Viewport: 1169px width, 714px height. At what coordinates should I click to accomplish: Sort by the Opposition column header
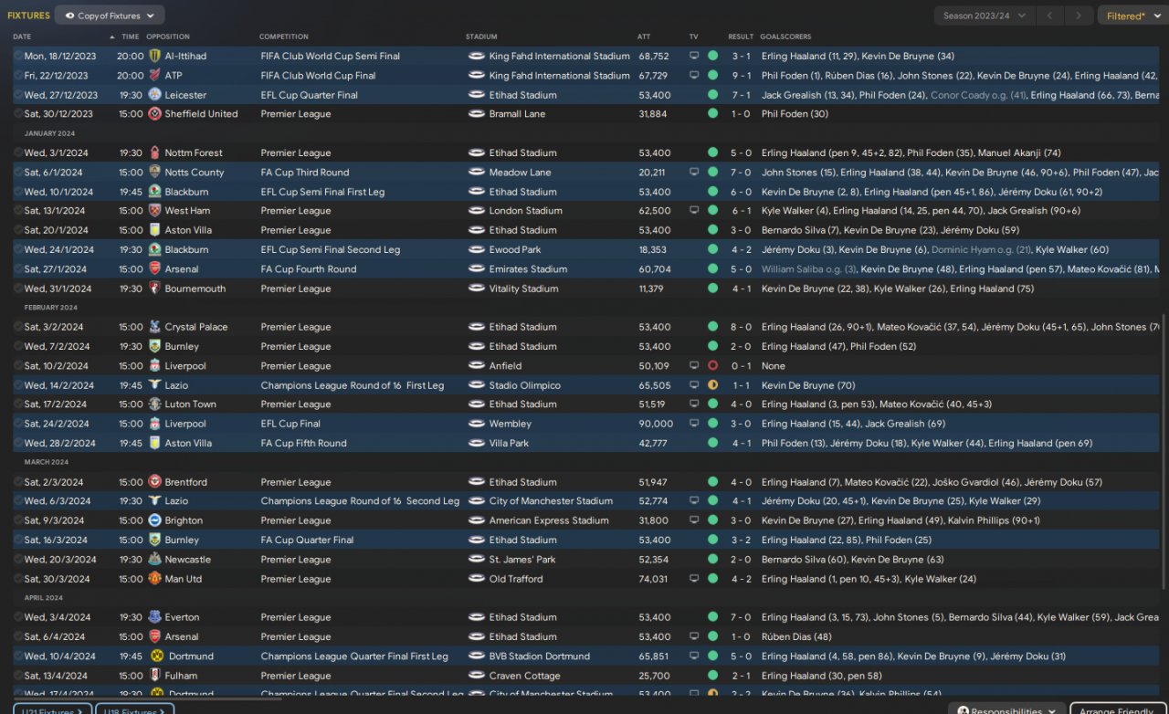168,37
